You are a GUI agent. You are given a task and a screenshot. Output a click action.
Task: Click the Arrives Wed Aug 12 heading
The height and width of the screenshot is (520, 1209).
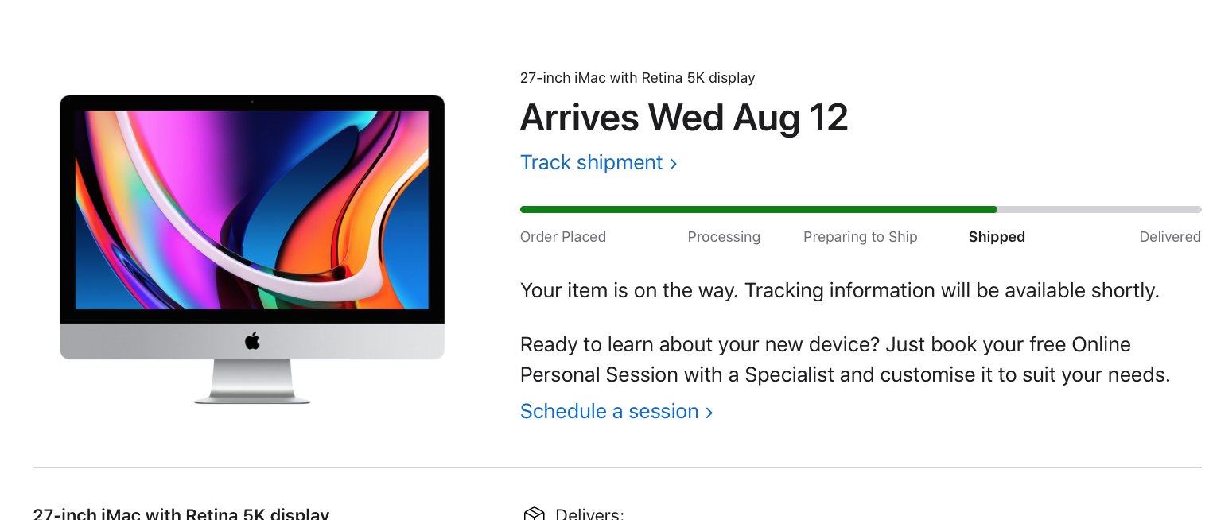[x=684, y=118]
